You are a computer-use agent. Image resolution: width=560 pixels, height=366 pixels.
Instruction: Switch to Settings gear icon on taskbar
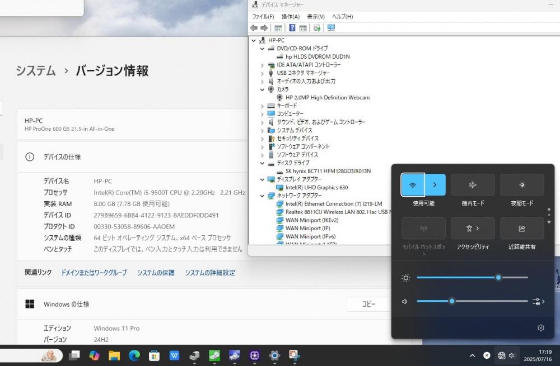(x=274, y=355)
